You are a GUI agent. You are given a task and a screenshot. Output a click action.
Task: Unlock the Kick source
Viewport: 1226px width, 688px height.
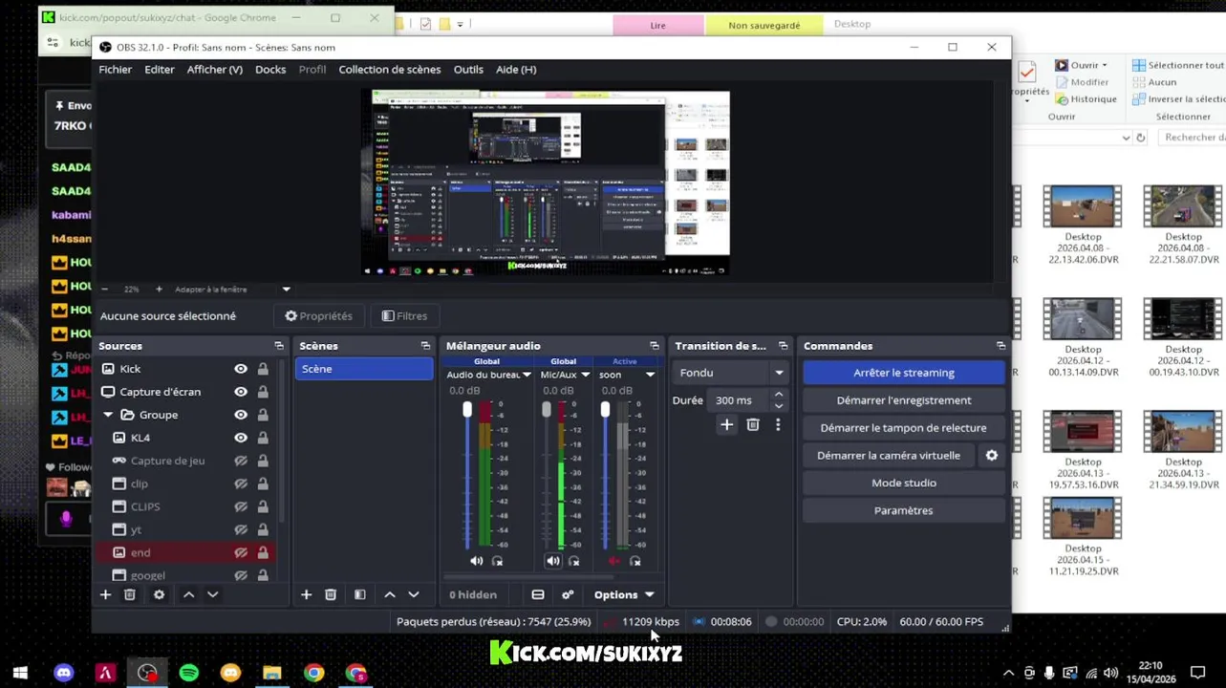tap(262, 369)
